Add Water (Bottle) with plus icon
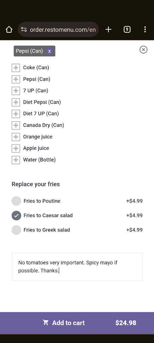The image size is (154, 343). (16, 160)
